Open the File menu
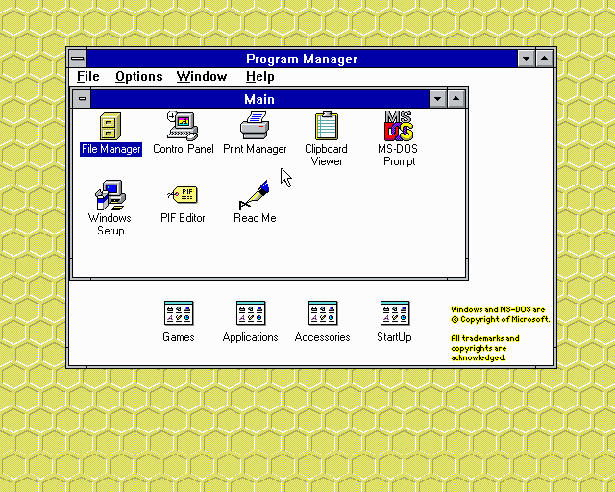The height and width of the screenshot is (492, 615). pos(88,77)
